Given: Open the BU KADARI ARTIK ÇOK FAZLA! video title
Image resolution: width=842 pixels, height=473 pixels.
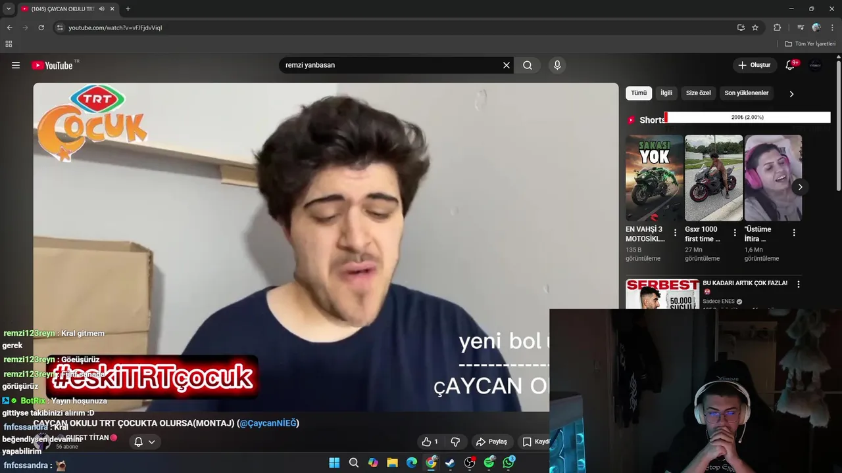Looking at the screenshot, I should [745, 283].
